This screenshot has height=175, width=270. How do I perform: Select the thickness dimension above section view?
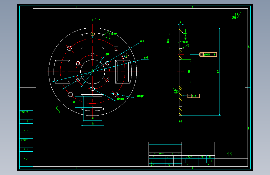coord(181,22)
